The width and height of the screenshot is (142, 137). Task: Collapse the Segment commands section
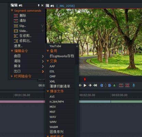[12, 11]
